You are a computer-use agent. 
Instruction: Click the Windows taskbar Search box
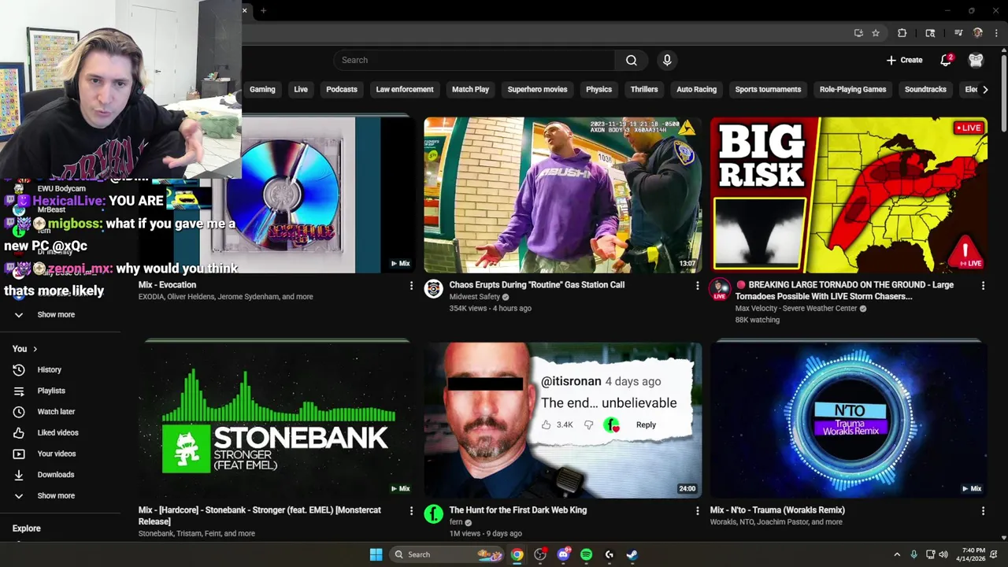tap(447, 554)
